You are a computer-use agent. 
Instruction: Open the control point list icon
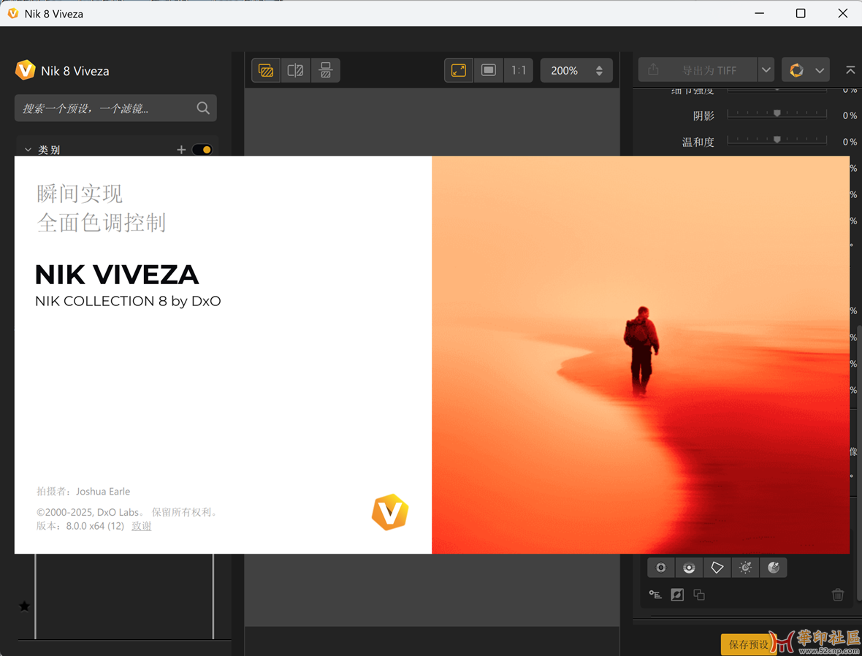[x=655, y=595]
